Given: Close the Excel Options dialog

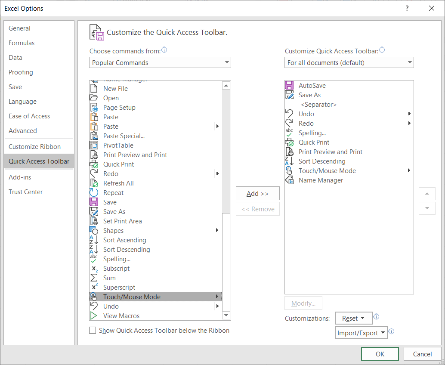Looking at the screenshot, I should 432,8.
